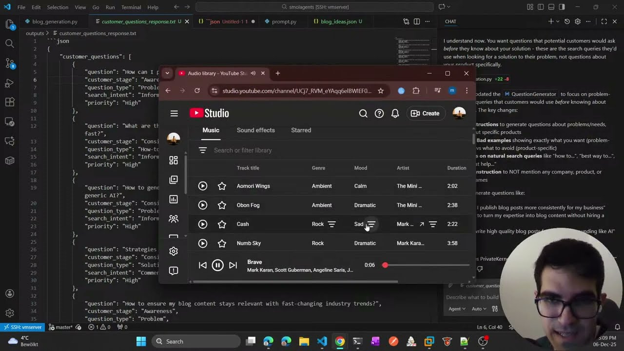624x351 pixels.
Task: Star the Cash track
Action: pos(222,224)
